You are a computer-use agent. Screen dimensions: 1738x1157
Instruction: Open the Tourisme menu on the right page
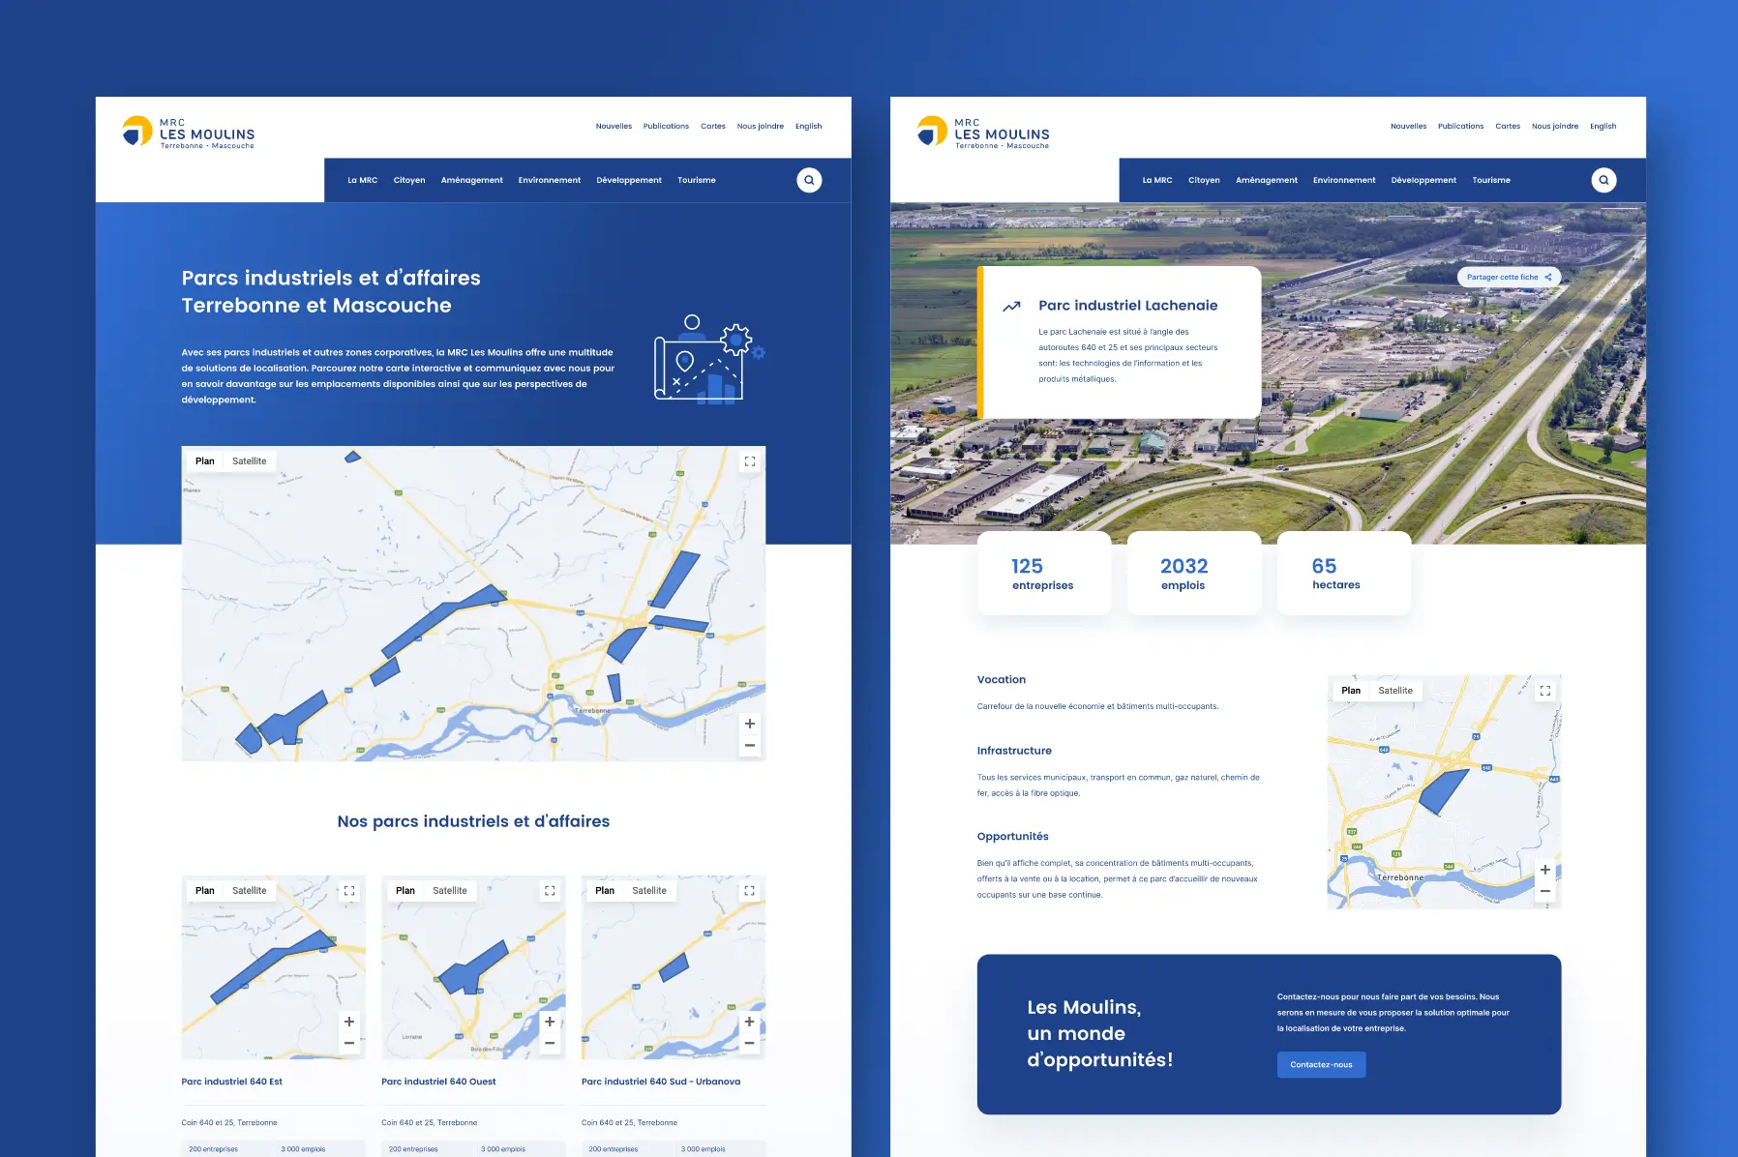point(1491,180)
